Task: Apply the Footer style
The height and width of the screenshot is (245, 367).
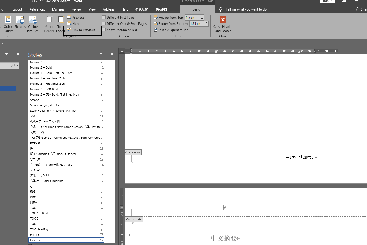Action: [x=66, y=235]
